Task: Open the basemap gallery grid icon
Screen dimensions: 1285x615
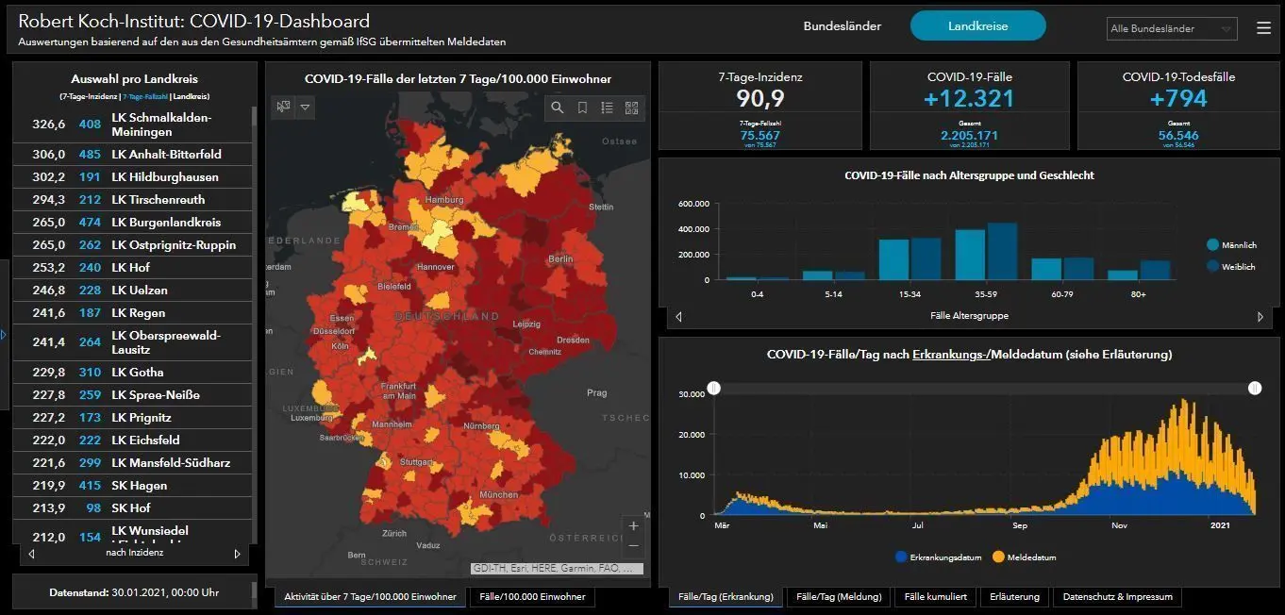Action: 631,108
